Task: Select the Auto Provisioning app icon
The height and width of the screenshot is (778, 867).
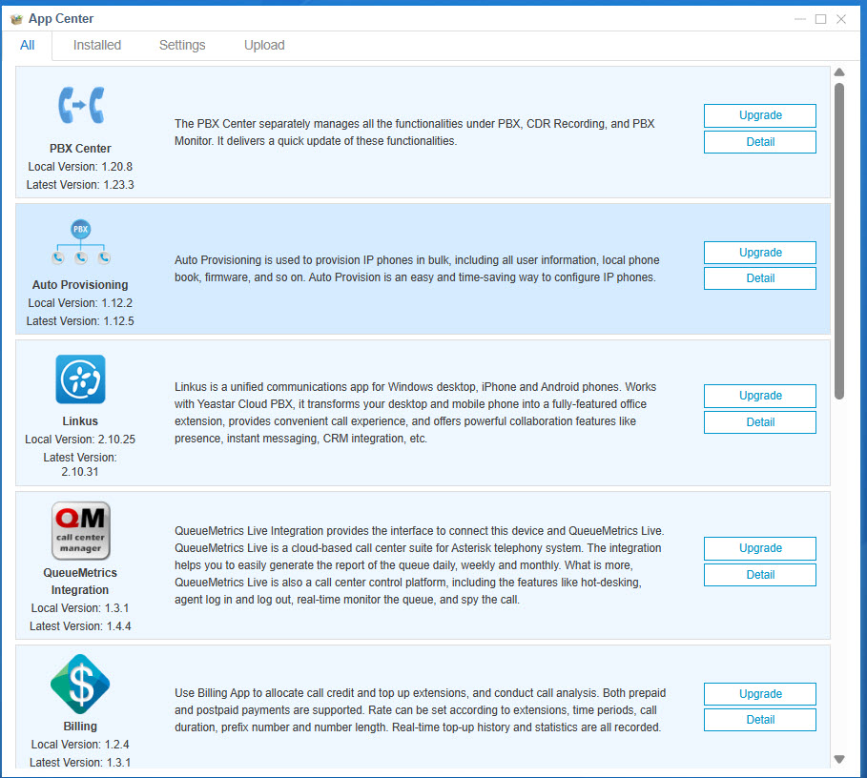Action: [80, 241]
